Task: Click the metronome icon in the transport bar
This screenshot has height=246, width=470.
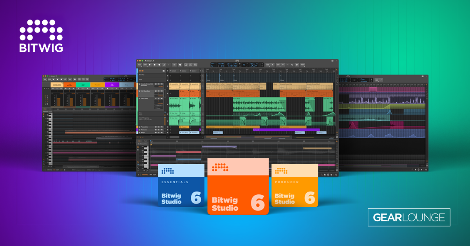Action: pos(180,65)
